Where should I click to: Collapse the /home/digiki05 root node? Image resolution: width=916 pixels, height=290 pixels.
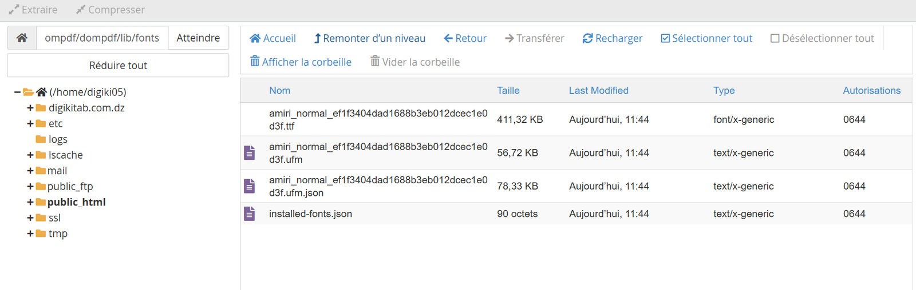(18, 92)
